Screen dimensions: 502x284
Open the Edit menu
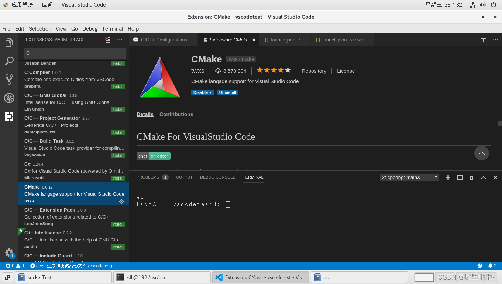coord(20,29)
